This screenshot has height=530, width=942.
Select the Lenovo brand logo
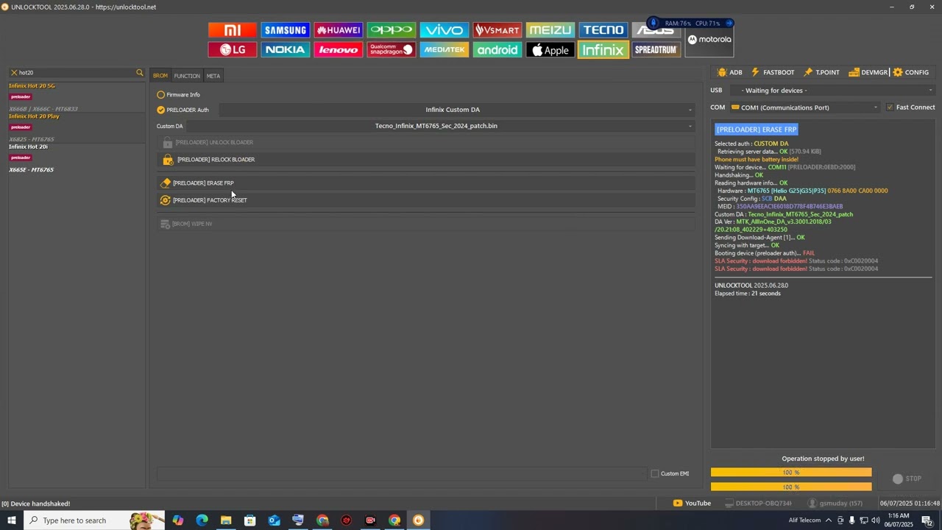point(339,49)
